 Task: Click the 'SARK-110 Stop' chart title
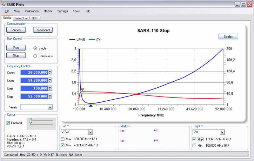[x=153, y=30]
